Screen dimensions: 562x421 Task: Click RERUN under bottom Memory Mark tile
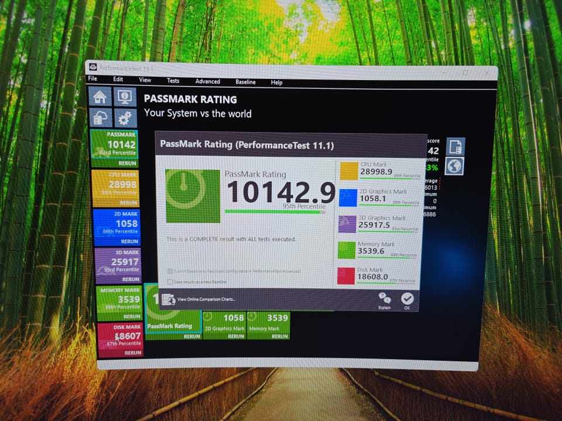click(x=280, y=336)
